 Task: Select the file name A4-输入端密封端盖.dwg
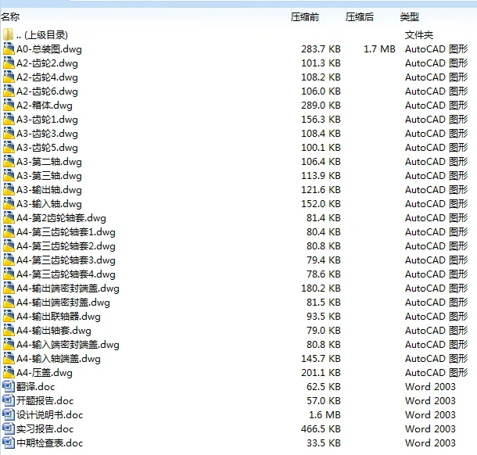(67, 344)
